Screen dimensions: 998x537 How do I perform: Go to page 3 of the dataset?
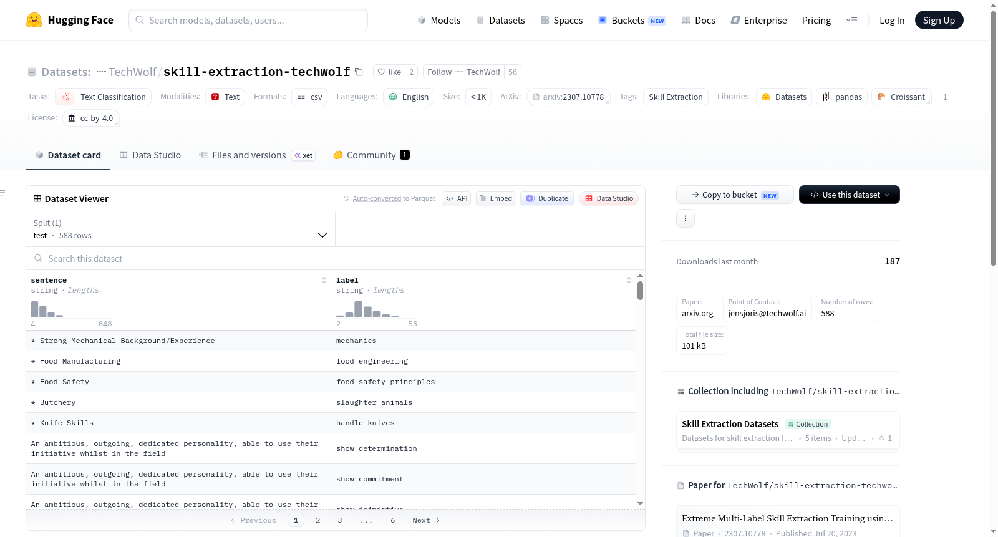tap(340, 520)
